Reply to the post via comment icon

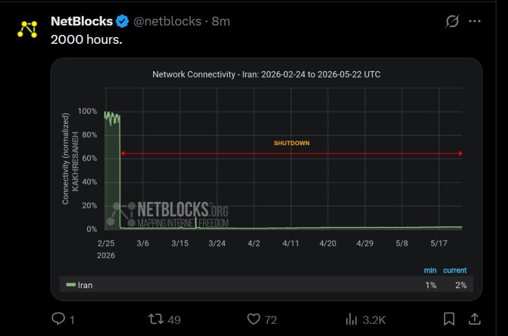[x=58, y=319]
